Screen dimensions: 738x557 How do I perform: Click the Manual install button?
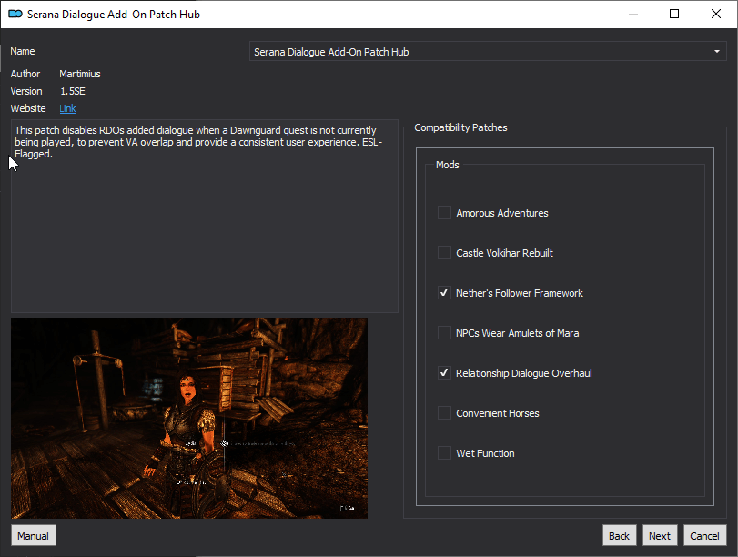click(x=34, y=535)
